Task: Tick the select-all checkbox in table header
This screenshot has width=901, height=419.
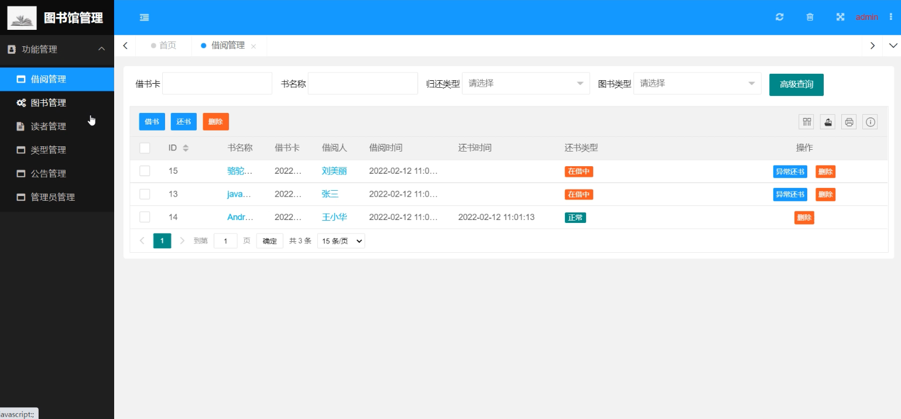Action: pyautogui.click(x=145, y=148)
